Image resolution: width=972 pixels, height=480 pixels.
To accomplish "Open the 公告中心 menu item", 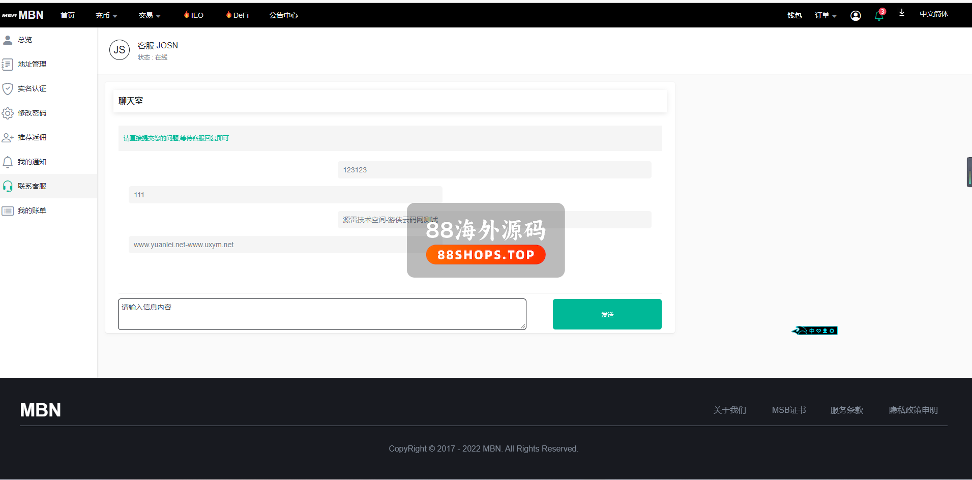I will [283, 16].
